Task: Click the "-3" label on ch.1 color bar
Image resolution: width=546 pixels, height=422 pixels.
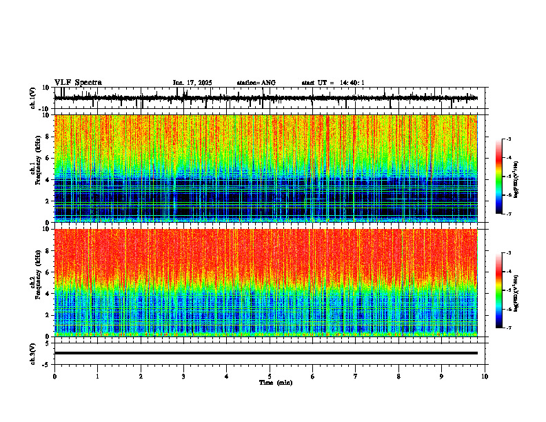Action: [x=509, y=139]
